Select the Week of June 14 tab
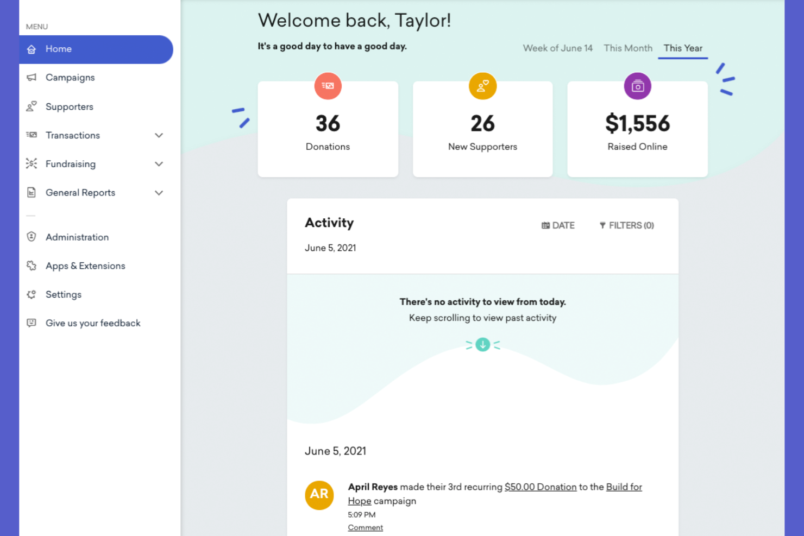Image resolution: width=804 pixels, height=536 pixels. coord(557,48)
